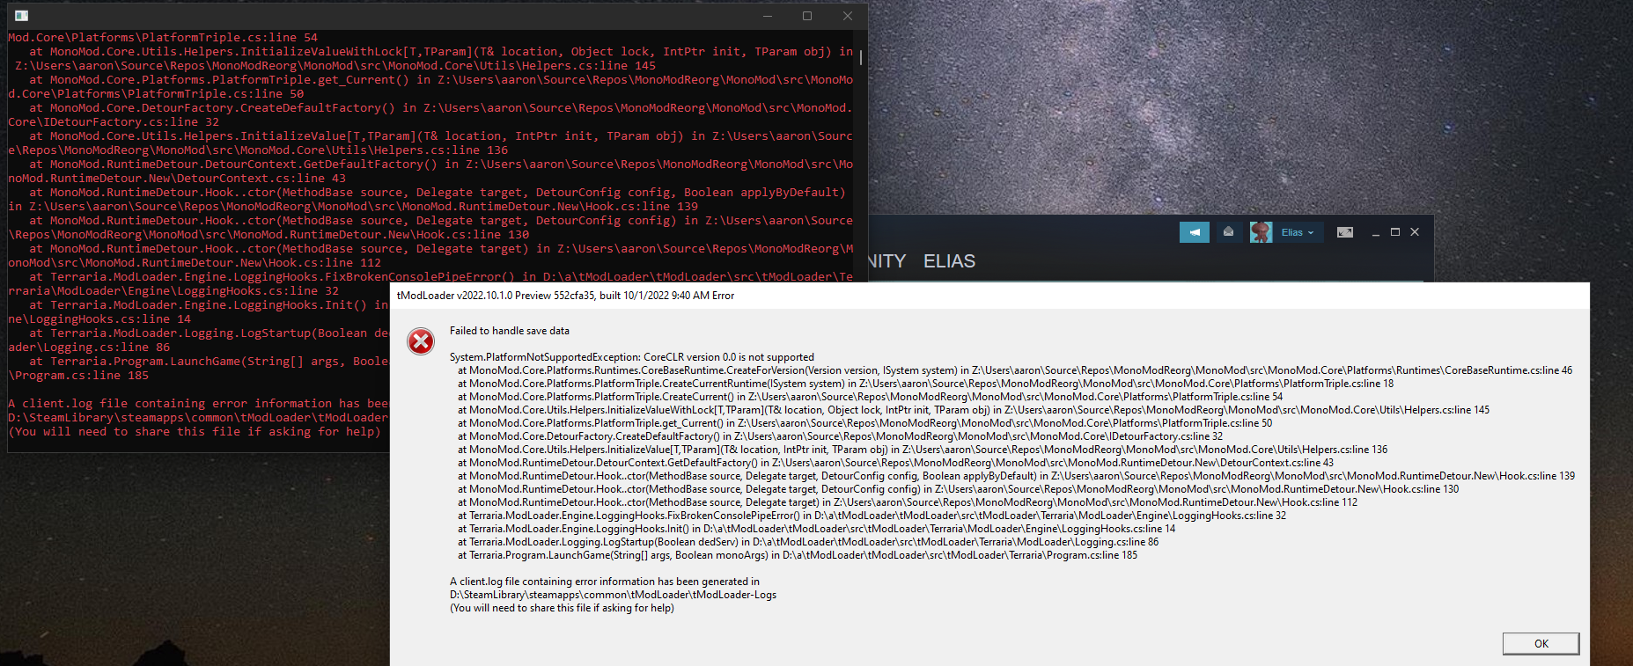
Task: Click the 'Hook.cs:line 112' text in console
Action: click(325, 263)
